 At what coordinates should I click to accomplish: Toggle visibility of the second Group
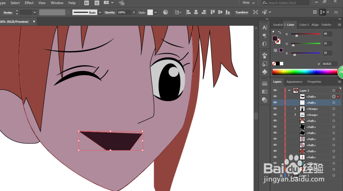275,114
